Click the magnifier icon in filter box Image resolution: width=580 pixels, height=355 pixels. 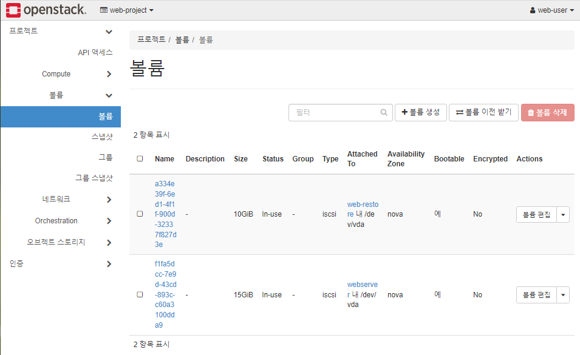pos(384,113)
